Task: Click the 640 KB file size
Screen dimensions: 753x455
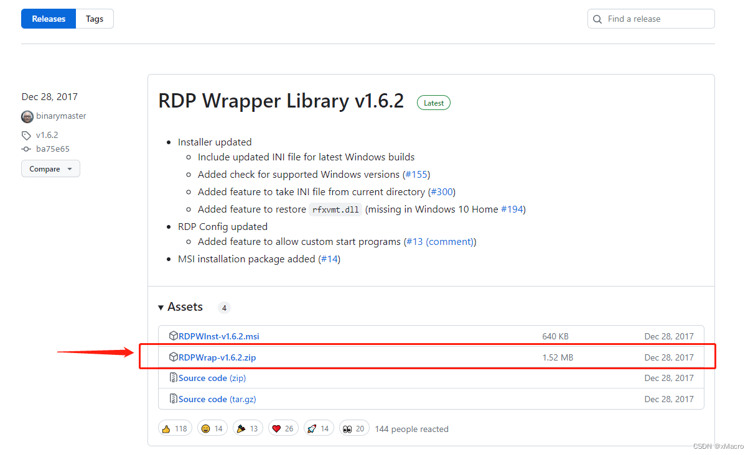Action: tap(555, 336)
